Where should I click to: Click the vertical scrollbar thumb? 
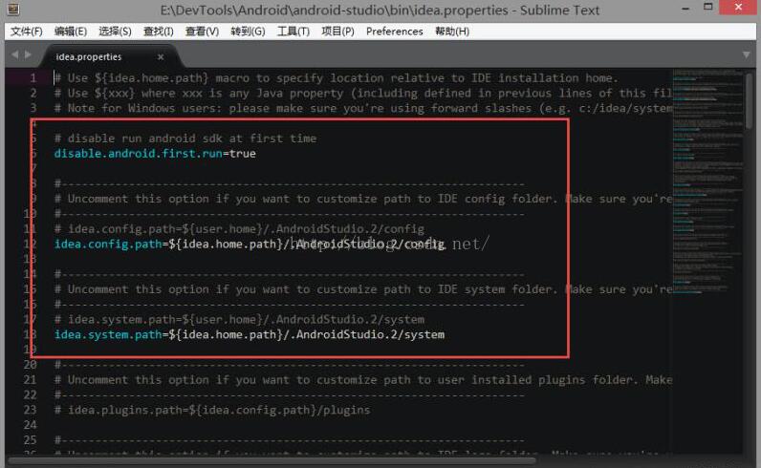pos(750,99)
